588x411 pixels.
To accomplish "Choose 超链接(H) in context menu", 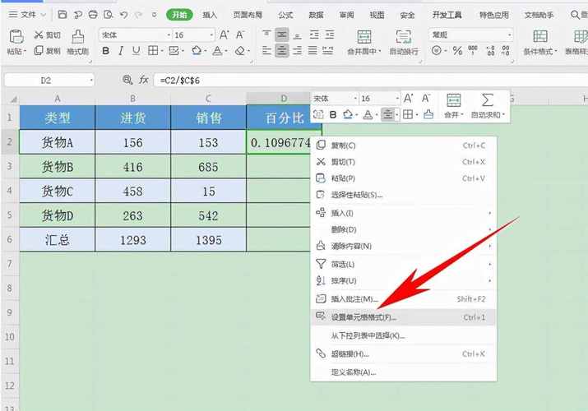I will point(404,353).
